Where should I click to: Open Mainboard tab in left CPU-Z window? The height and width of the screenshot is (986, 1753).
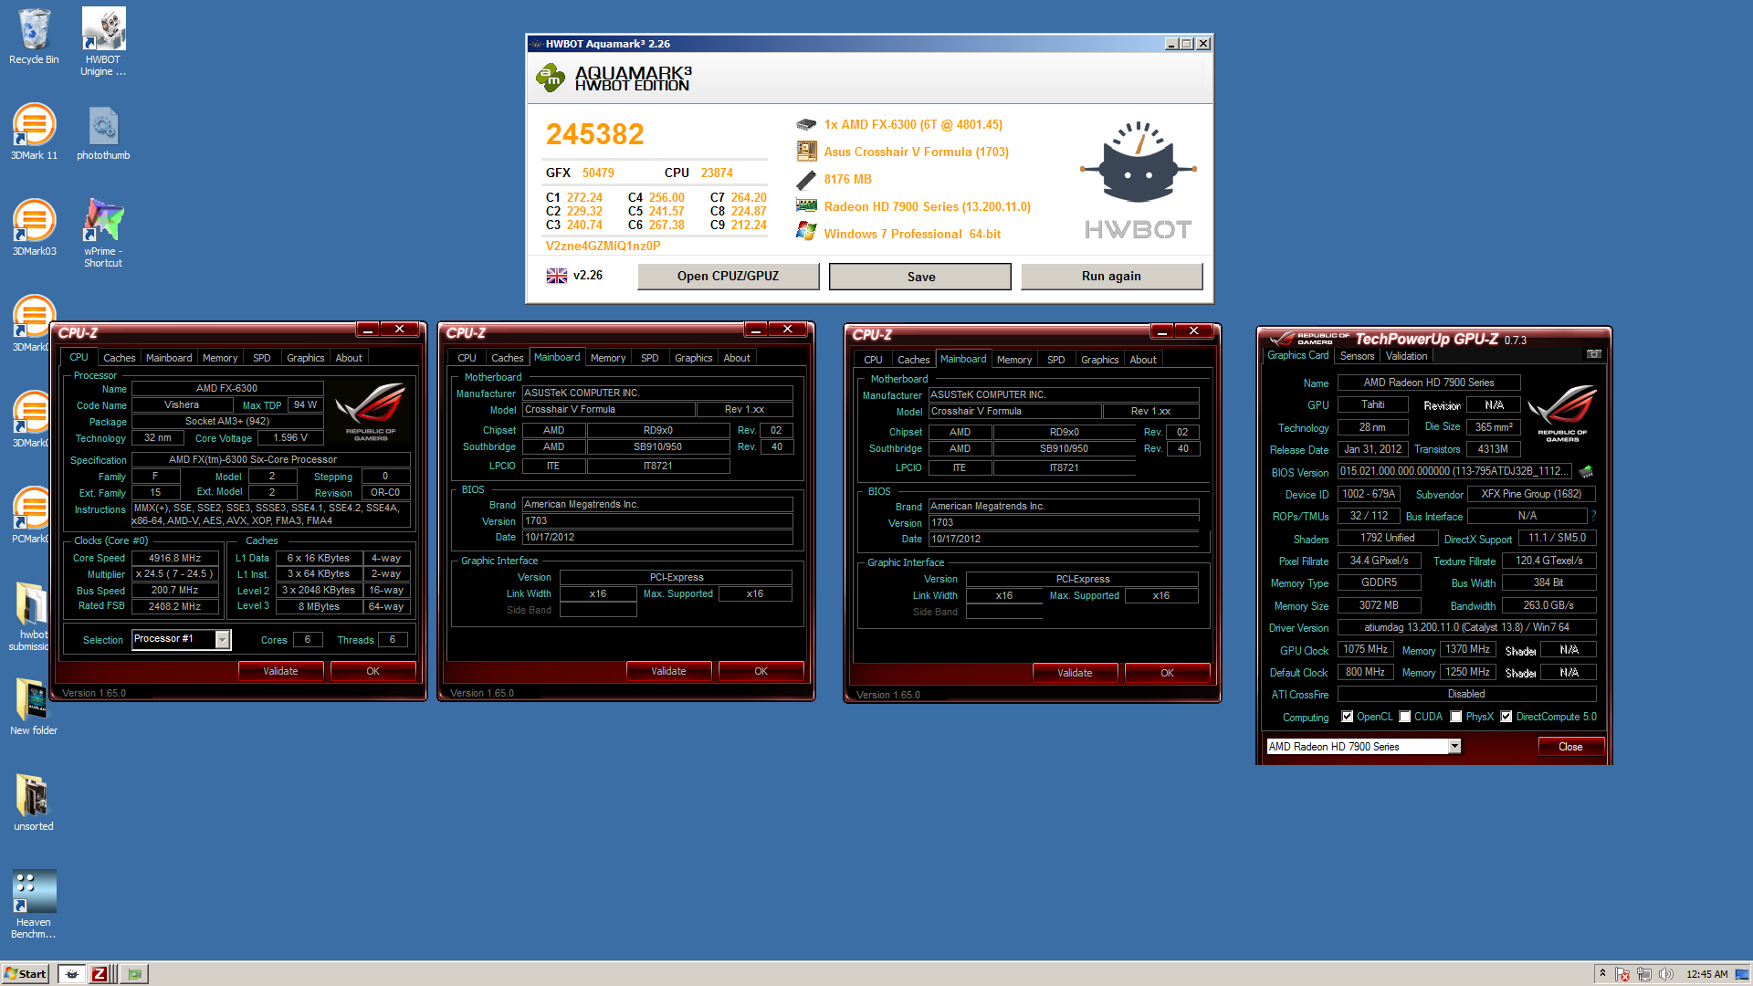(x=169, y=358)
